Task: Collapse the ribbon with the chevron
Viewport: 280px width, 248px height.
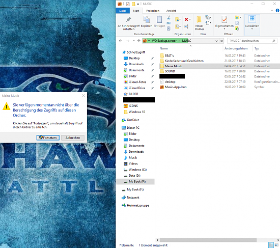Action: (x=272, y=11)
